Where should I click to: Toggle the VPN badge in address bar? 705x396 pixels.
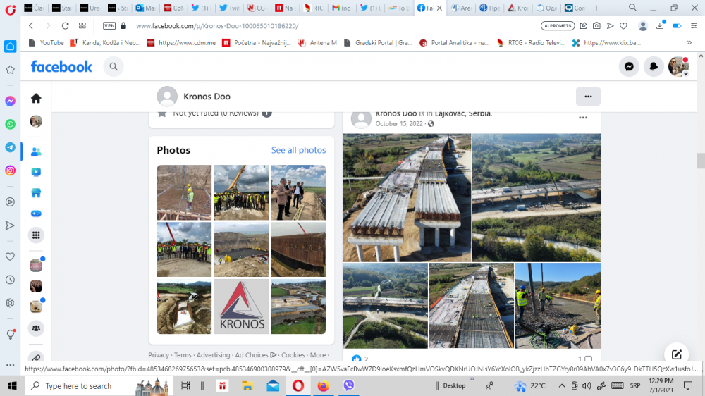point(109,25)
